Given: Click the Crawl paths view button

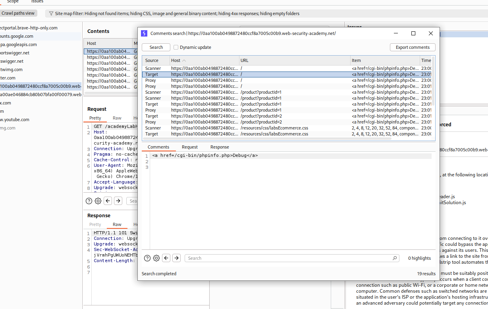Looking at the screenshot, I should pos(18,13).
